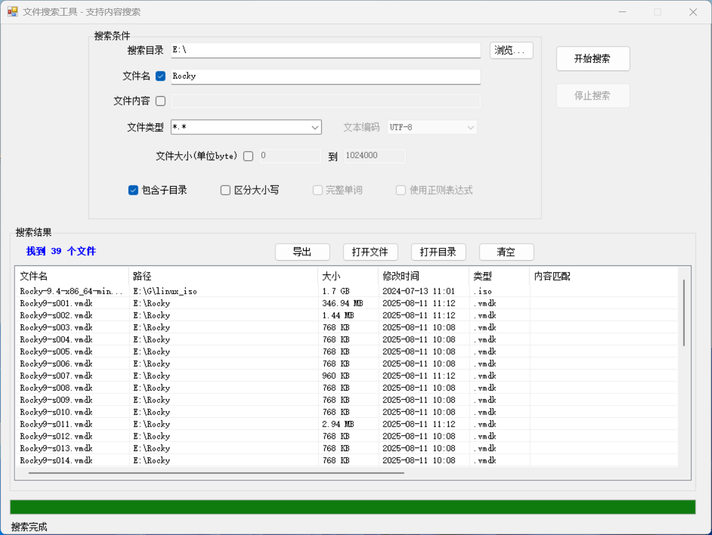Viewport: 712px width, 535px height.
Task: Open the selected file with 打开文件
Action: click(x=370, y=252)
